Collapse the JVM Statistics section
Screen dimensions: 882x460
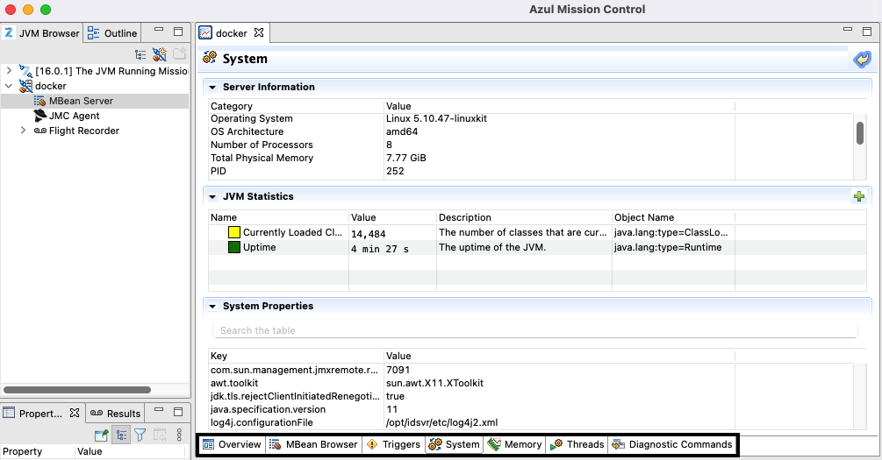(x=212, y=197)
